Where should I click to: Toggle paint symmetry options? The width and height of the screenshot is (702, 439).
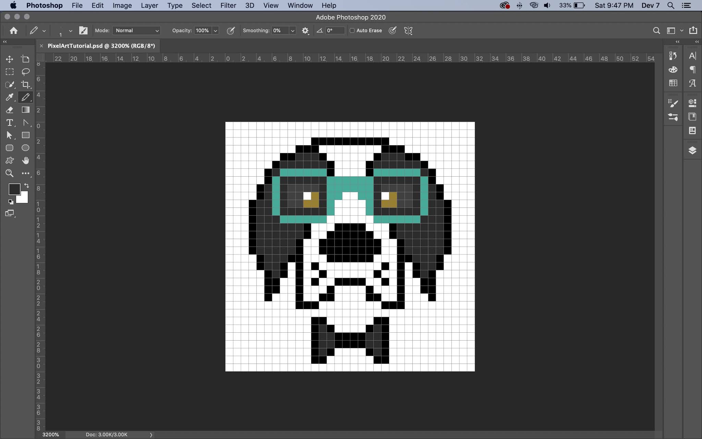click(x=408, y=31)
